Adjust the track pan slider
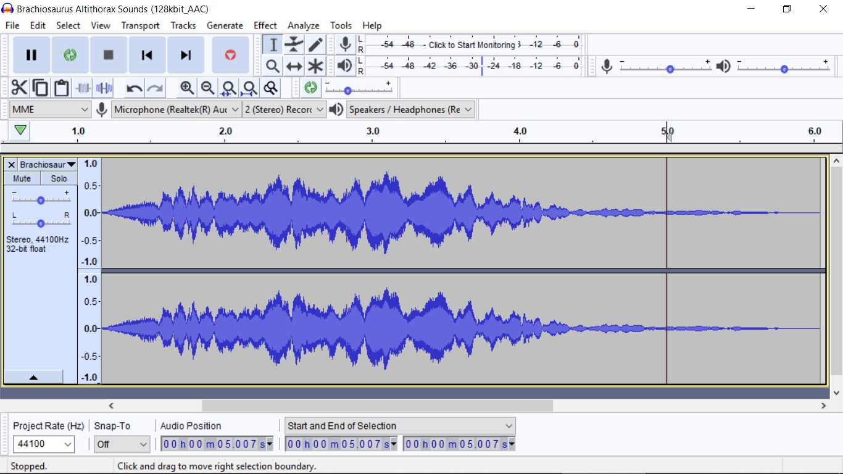 click(41, 223)
